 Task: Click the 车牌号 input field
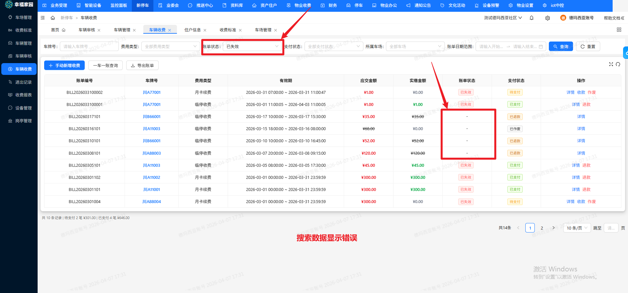89,46
